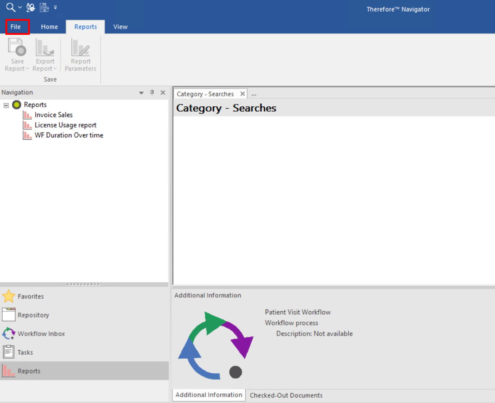Click the Save Report ribbon icon

[x=17, y=51]
